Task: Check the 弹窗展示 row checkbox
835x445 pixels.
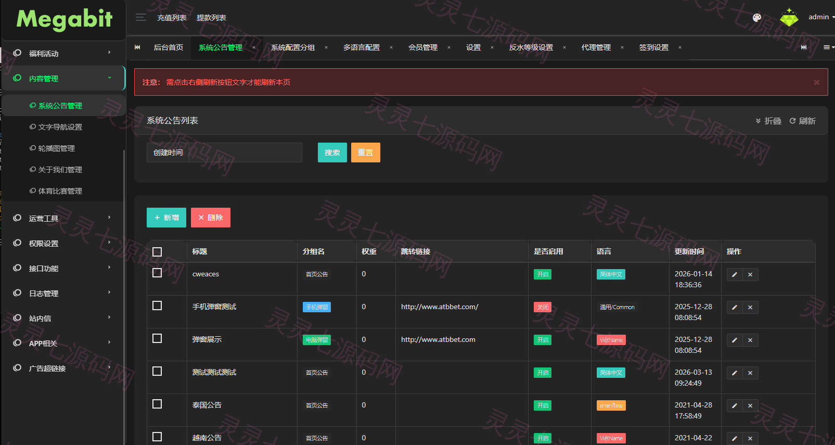Action: [x=157, y=338]
